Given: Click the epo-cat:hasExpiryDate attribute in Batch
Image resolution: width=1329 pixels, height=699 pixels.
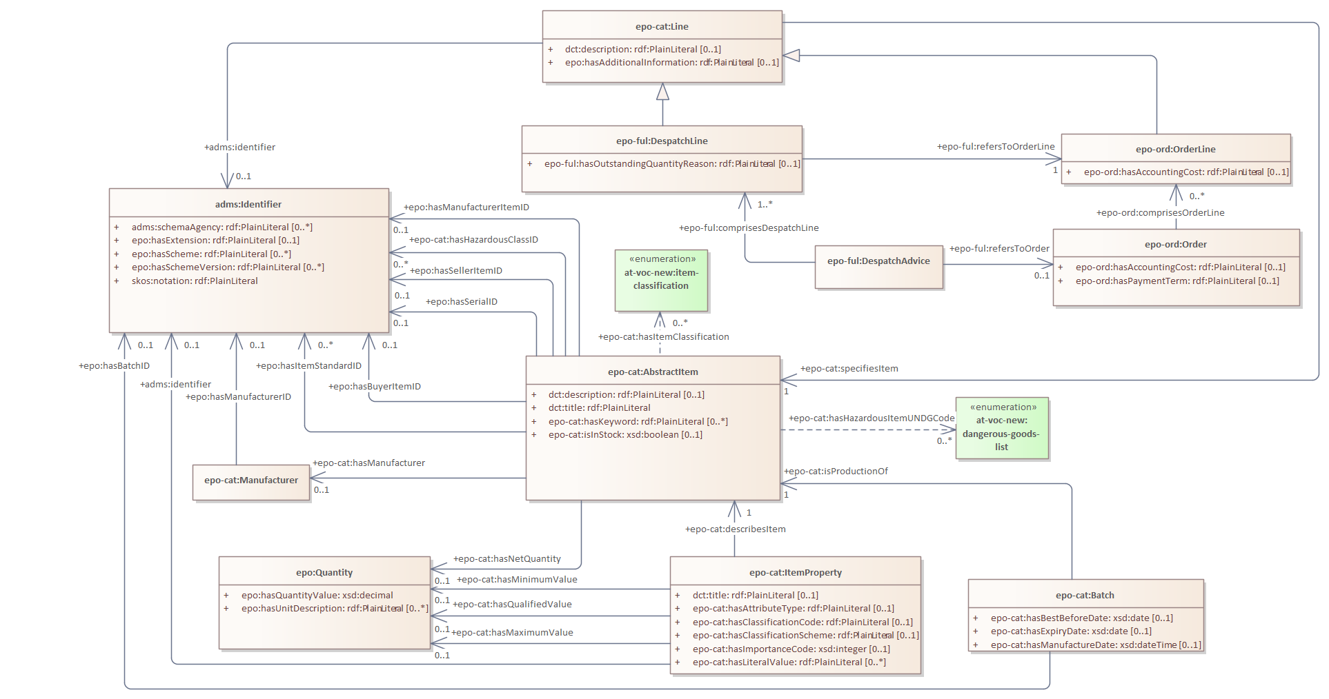Looking at the screenshot, I should point(1071,631).
